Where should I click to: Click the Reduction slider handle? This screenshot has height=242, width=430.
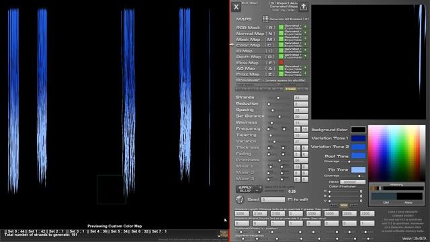pos(269,104)
